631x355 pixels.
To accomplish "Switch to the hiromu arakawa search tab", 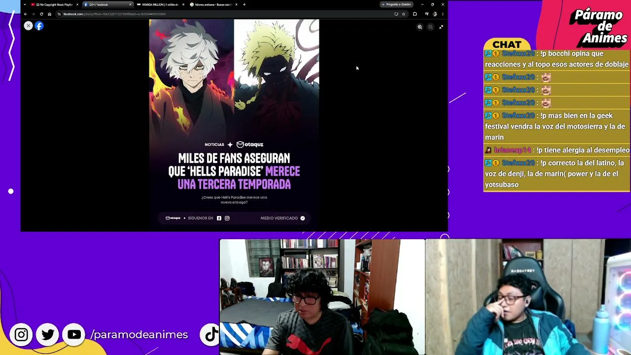I will click(x=213, y=4).
